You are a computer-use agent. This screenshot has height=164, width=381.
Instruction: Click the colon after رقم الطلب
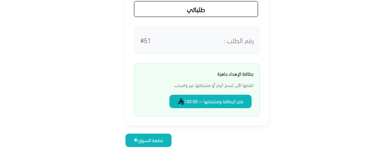[225, 42]
